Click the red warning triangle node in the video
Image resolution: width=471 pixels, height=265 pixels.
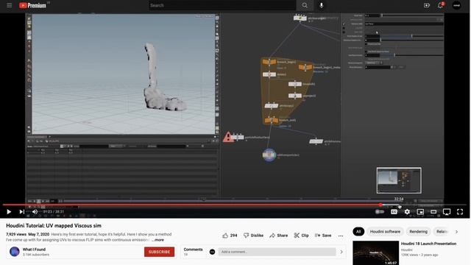point(228,138)
